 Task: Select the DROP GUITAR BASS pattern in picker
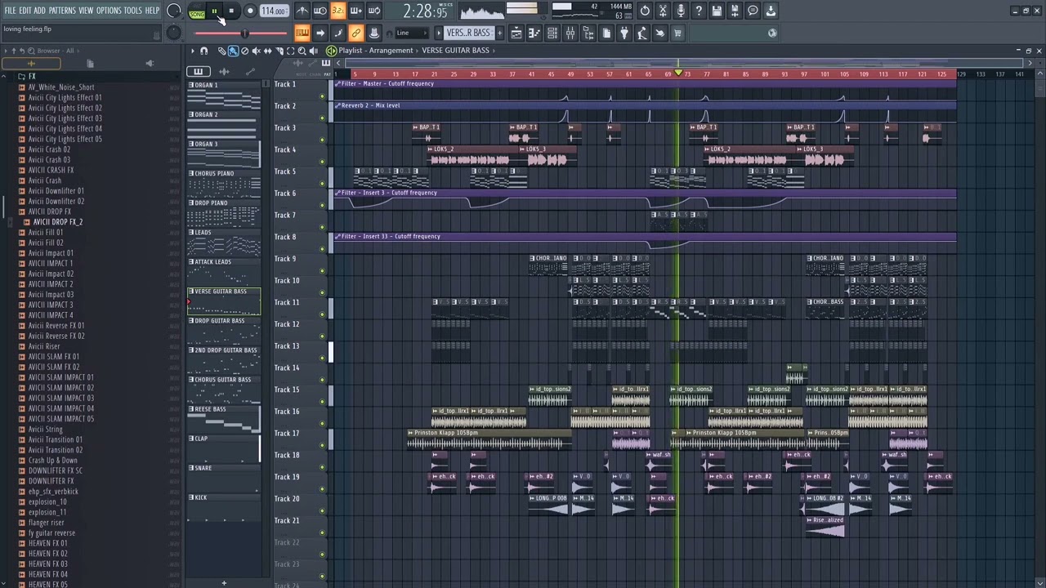tap(224, 332)
